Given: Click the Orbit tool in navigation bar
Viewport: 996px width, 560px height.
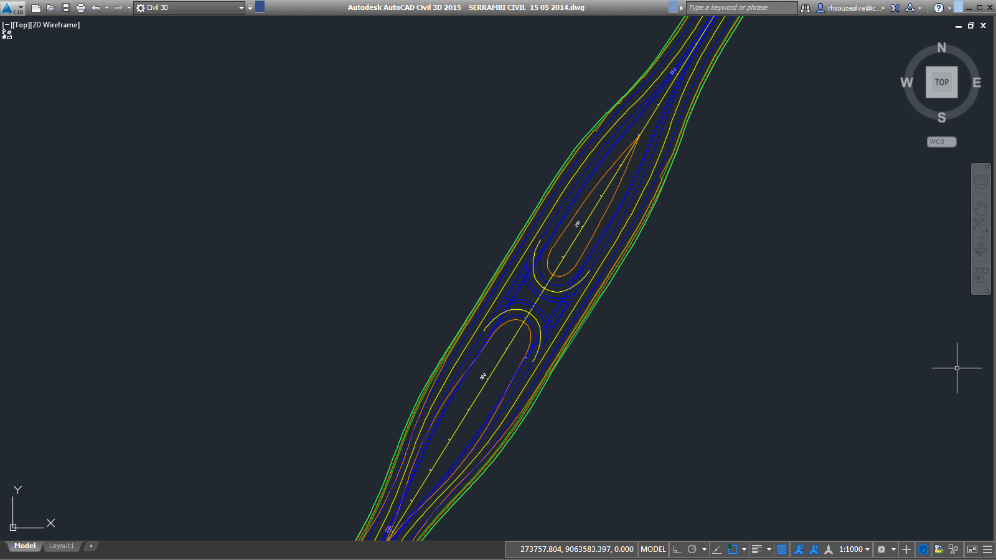Looking at the screenshot, I should 981,250.
